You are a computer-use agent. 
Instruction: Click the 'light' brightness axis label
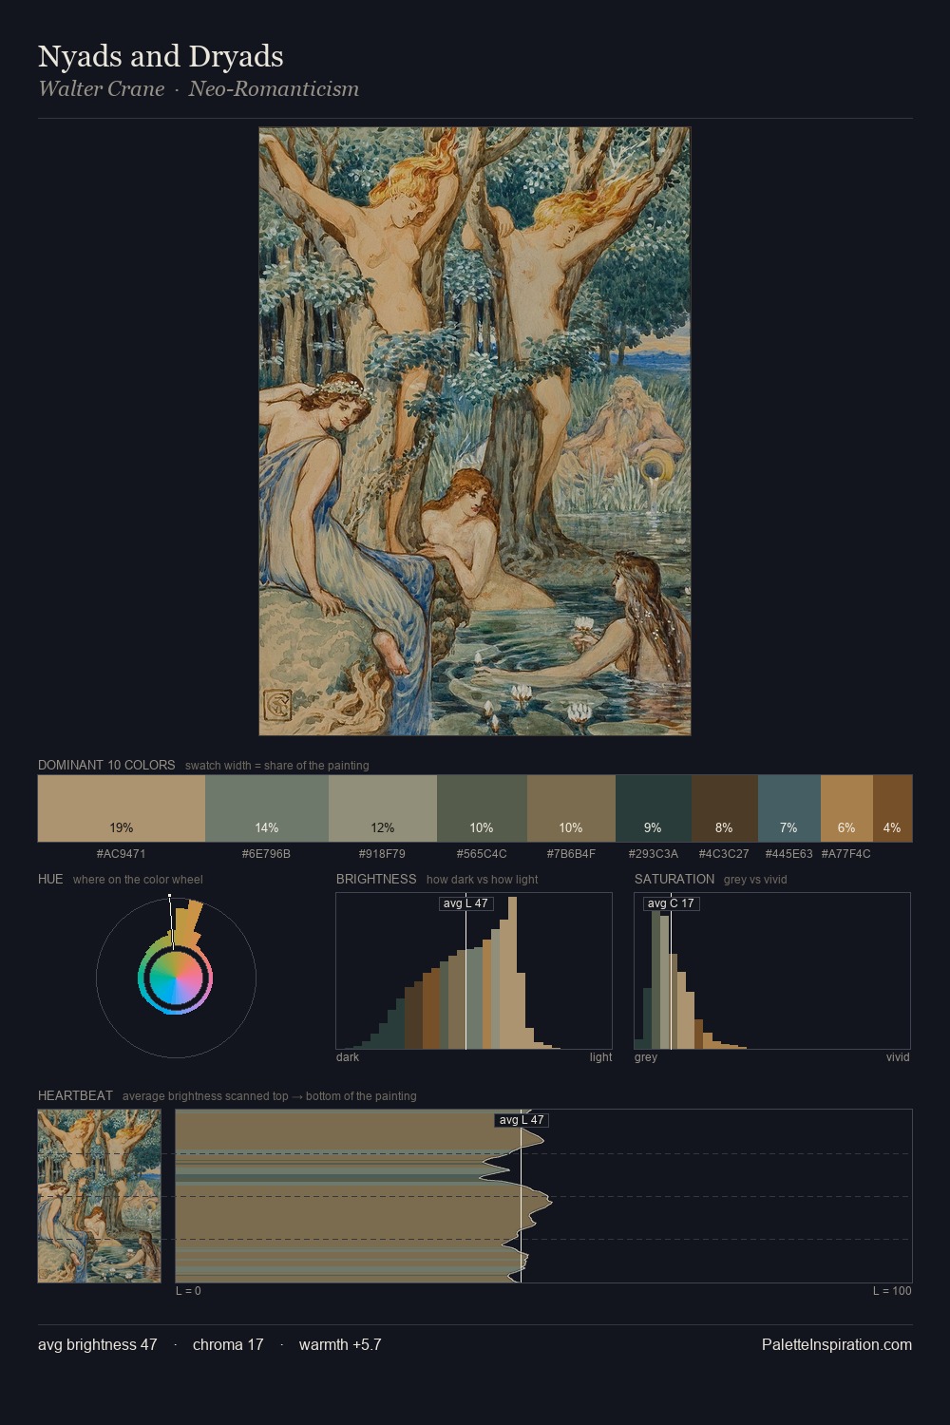coord(601,1057)
